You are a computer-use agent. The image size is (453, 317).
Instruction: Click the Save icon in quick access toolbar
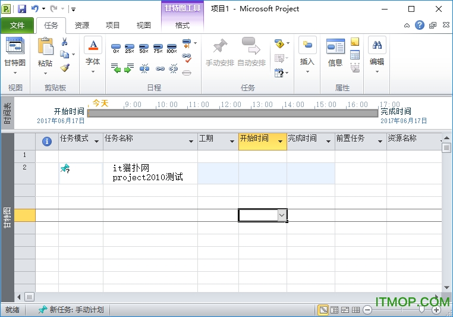(x=21, y=9)
